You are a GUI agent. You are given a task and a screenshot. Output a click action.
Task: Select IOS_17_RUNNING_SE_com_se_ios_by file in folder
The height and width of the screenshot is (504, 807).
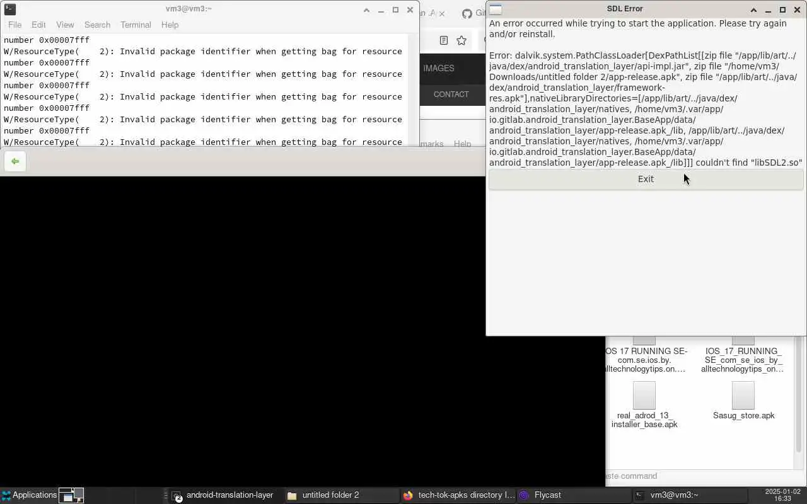743,356
